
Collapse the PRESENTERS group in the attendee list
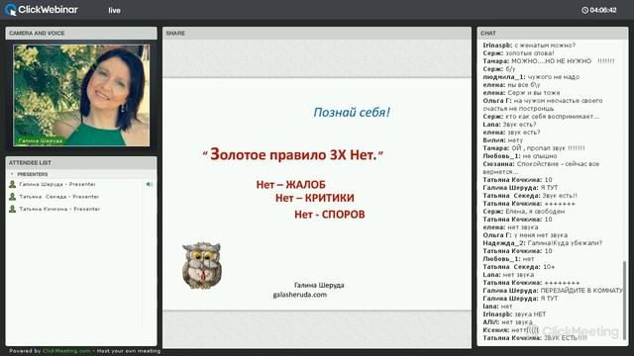(x=12, y=174)
